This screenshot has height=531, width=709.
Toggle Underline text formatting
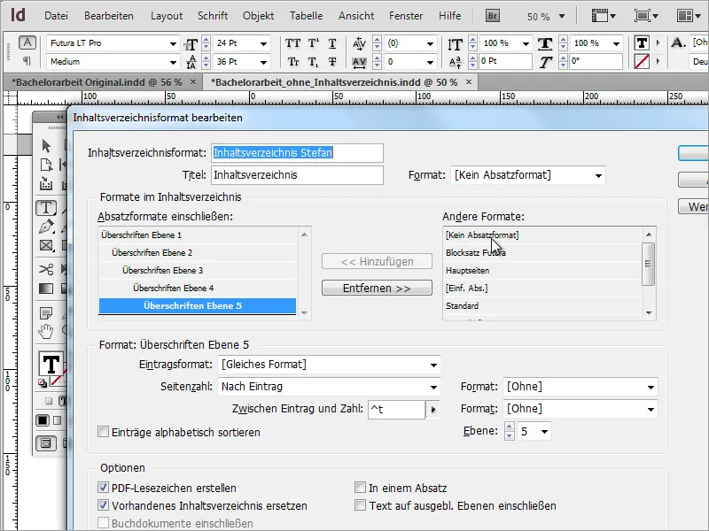[332, 43]
